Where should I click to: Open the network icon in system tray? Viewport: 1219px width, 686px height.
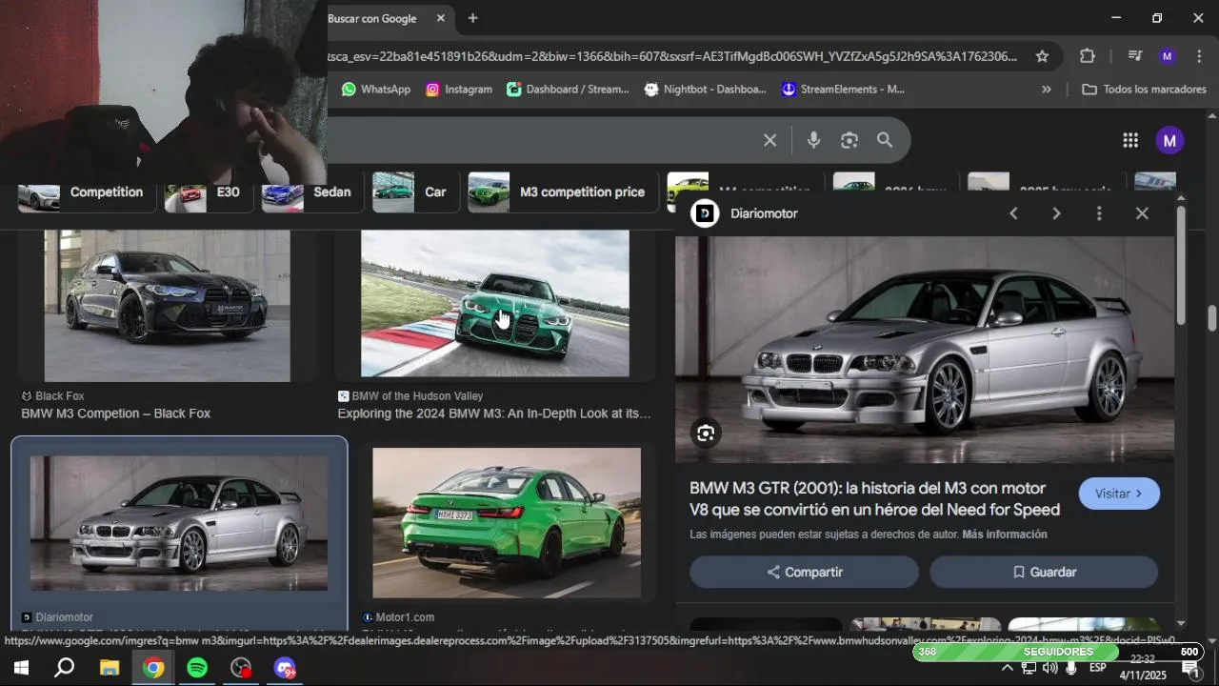[x=1029, y=668]
